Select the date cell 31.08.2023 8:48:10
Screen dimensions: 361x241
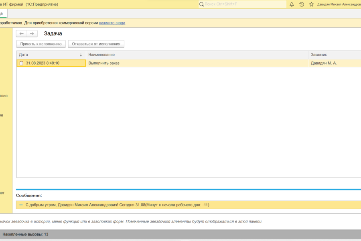(x=43, y=63)
